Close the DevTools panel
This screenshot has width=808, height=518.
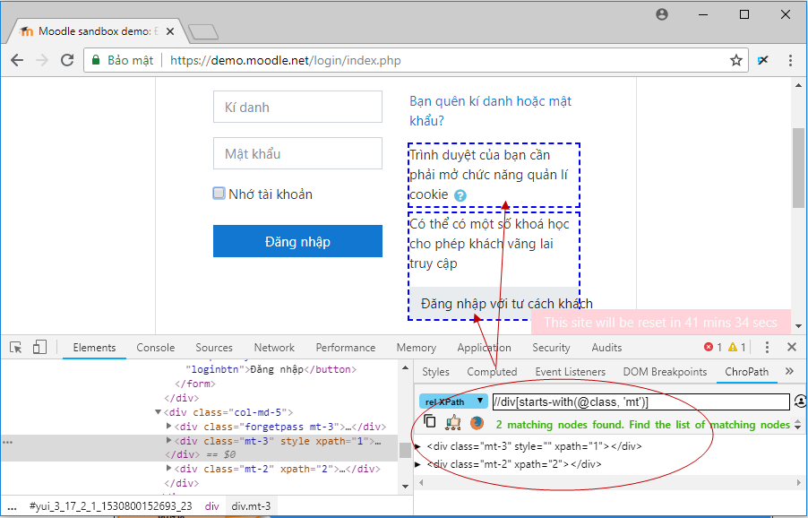click(791, 348)
